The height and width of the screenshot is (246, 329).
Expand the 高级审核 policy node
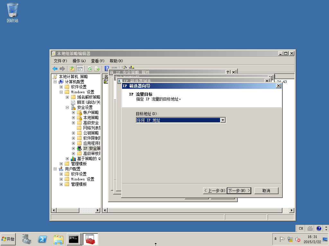click(73, 153)
